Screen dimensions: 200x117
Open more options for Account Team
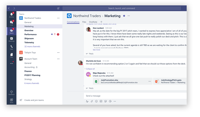point(58,59)
